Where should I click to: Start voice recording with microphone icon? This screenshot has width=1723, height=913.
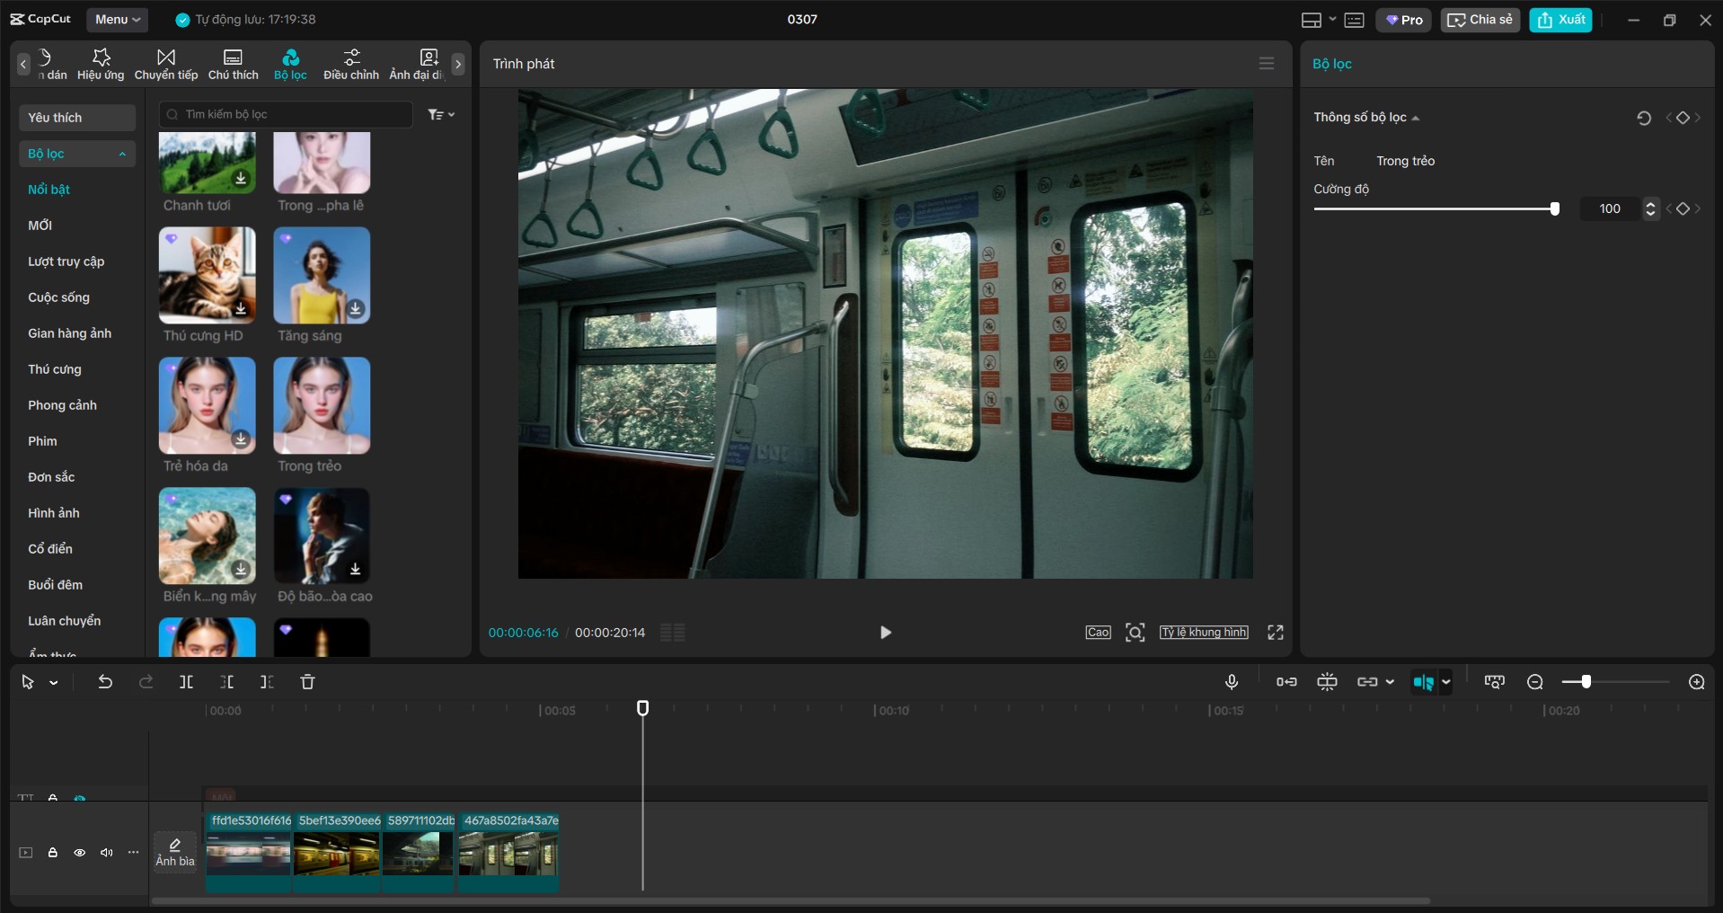[1232, 682]
